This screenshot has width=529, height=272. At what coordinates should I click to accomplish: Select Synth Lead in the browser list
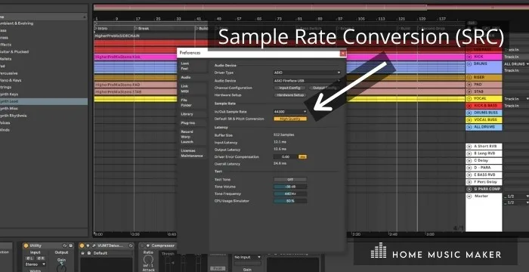coord(43,101)
